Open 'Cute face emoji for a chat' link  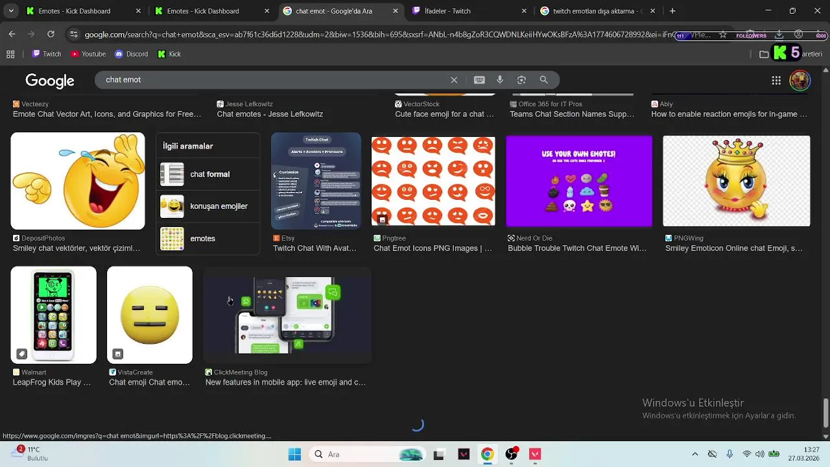(x=444, y=114)
